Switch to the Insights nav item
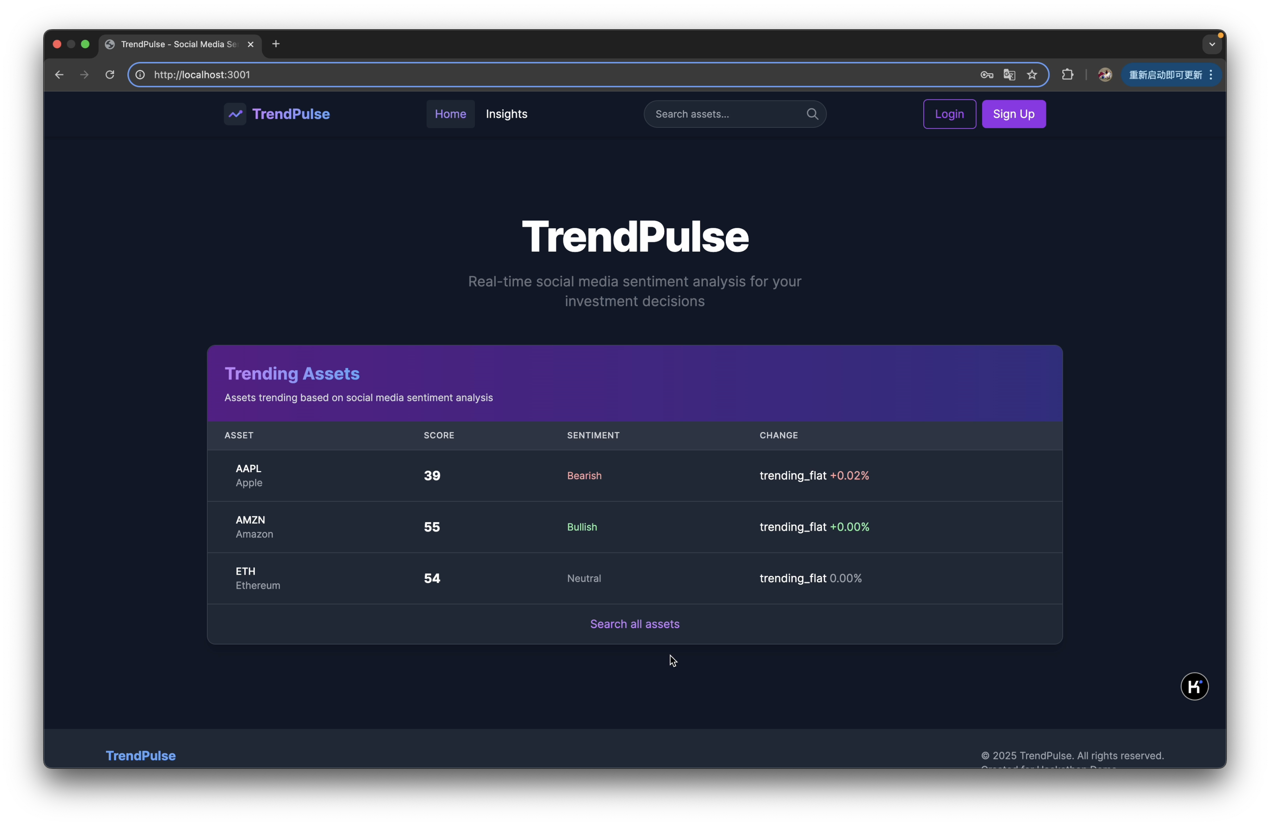Viewport: 1270px width, 826px height. tap(506, 114)
